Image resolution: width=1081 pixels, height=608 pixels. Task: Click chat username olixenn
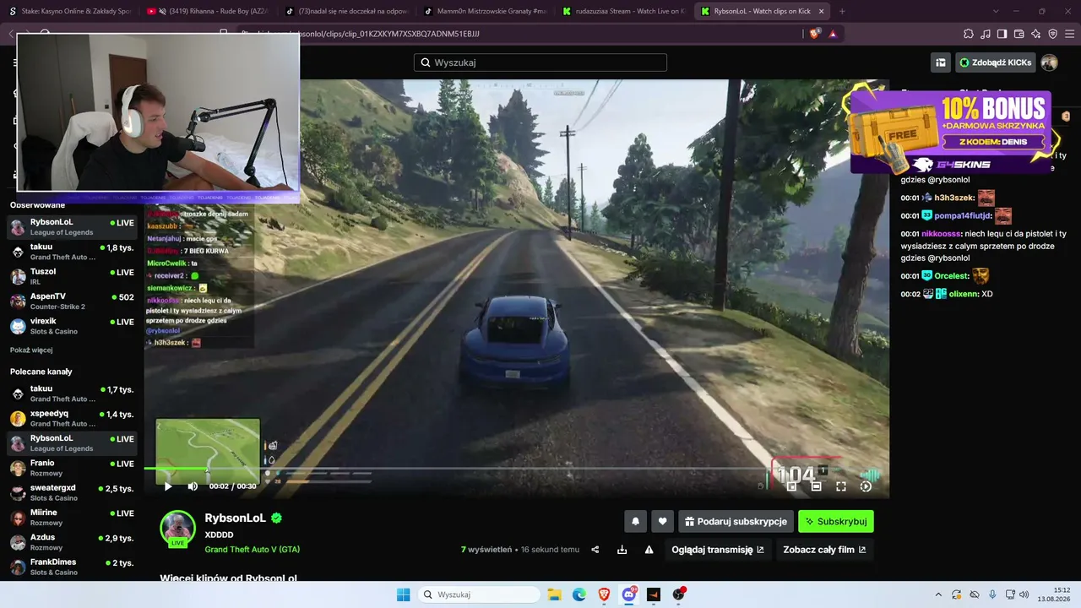[964, 294]
